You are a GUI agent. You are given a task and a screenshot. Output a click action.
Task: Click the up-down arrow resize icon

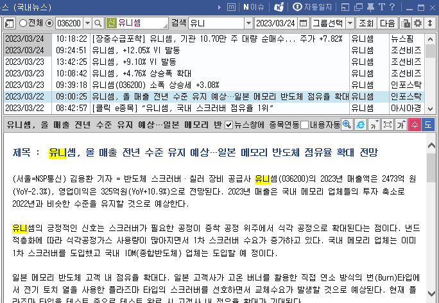pyautogui.click(x=430, y=23)
